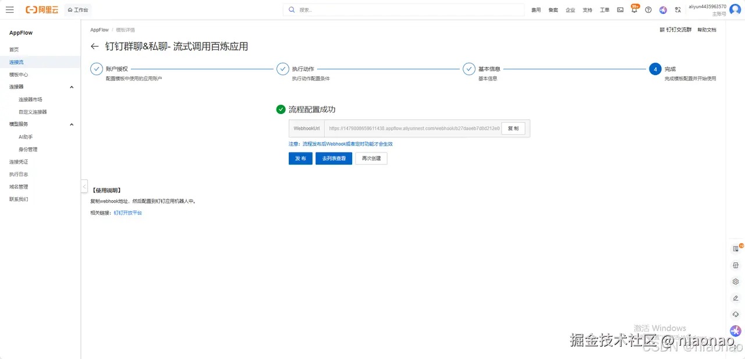Collapse the 模型服务 sidebar section
The image size is (745, 359).
[71, 124]
